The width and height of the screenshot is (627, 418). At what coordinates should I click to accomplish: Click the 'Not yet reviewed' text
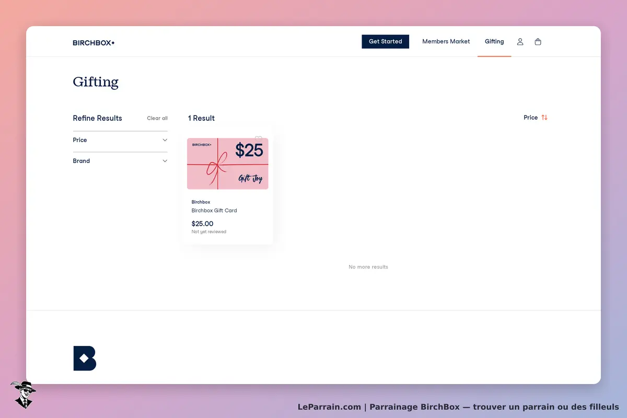[208, 232]
